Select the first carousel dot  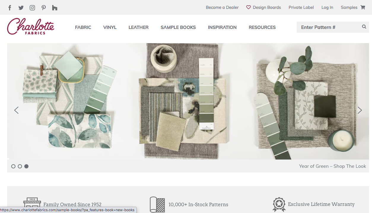point(13,166)
